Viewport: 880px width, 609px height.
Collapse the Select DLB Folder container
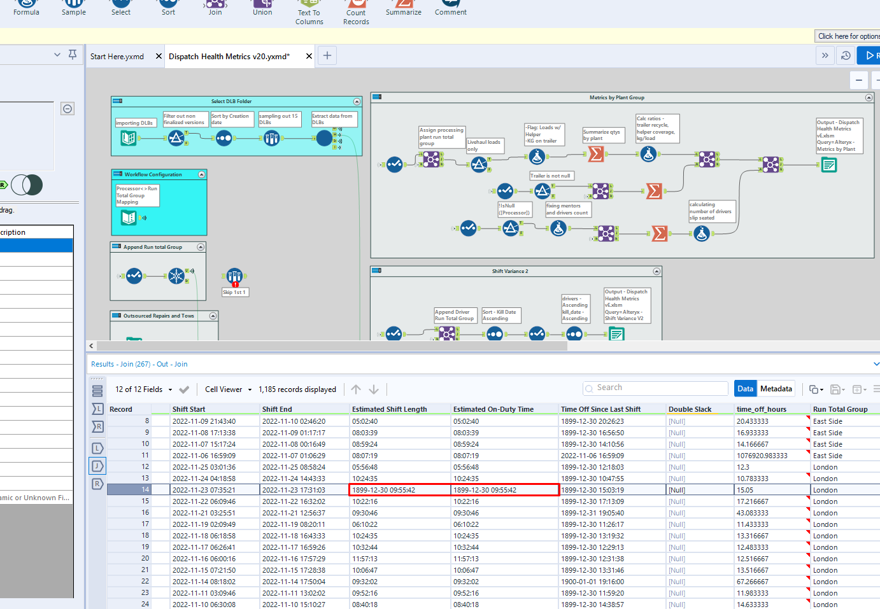coord(357,102)
